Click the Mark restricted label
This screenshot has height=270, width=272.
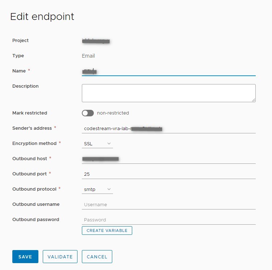coord(30,113)
